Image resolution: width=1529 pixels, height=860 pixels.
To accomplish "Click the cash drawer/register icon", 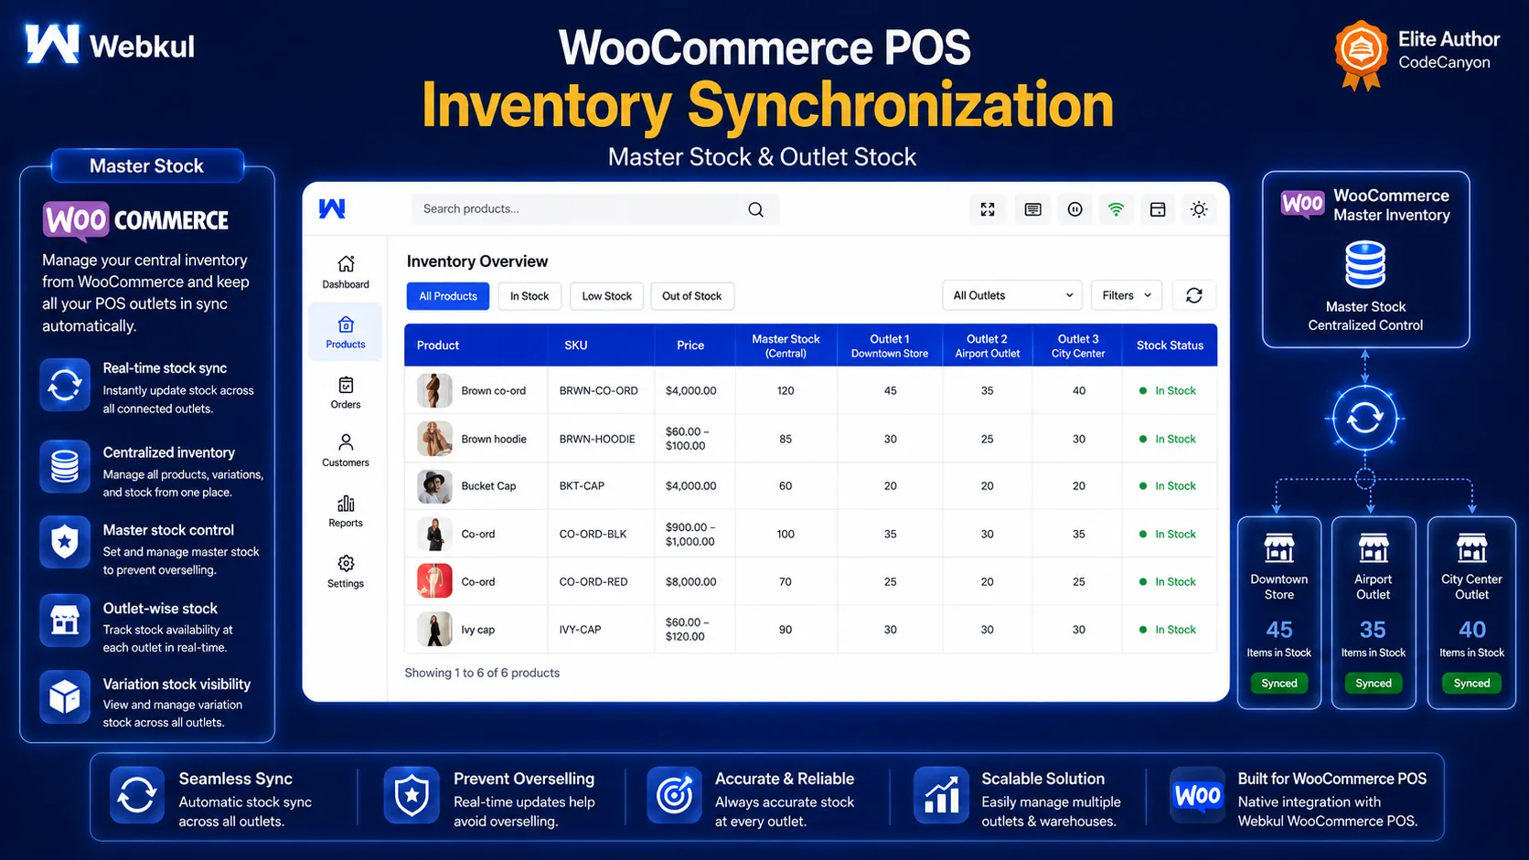I will tap(1158, 209).
